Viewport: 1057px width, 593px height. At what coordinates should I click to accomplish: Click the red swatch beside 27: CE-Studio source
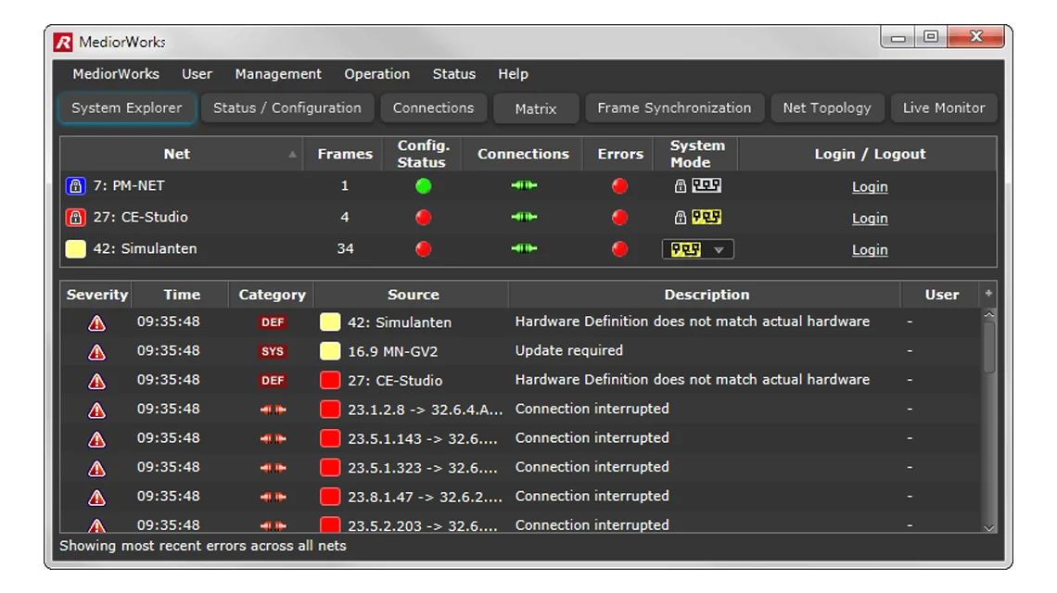pyautogui.click(x=330, y=380)
